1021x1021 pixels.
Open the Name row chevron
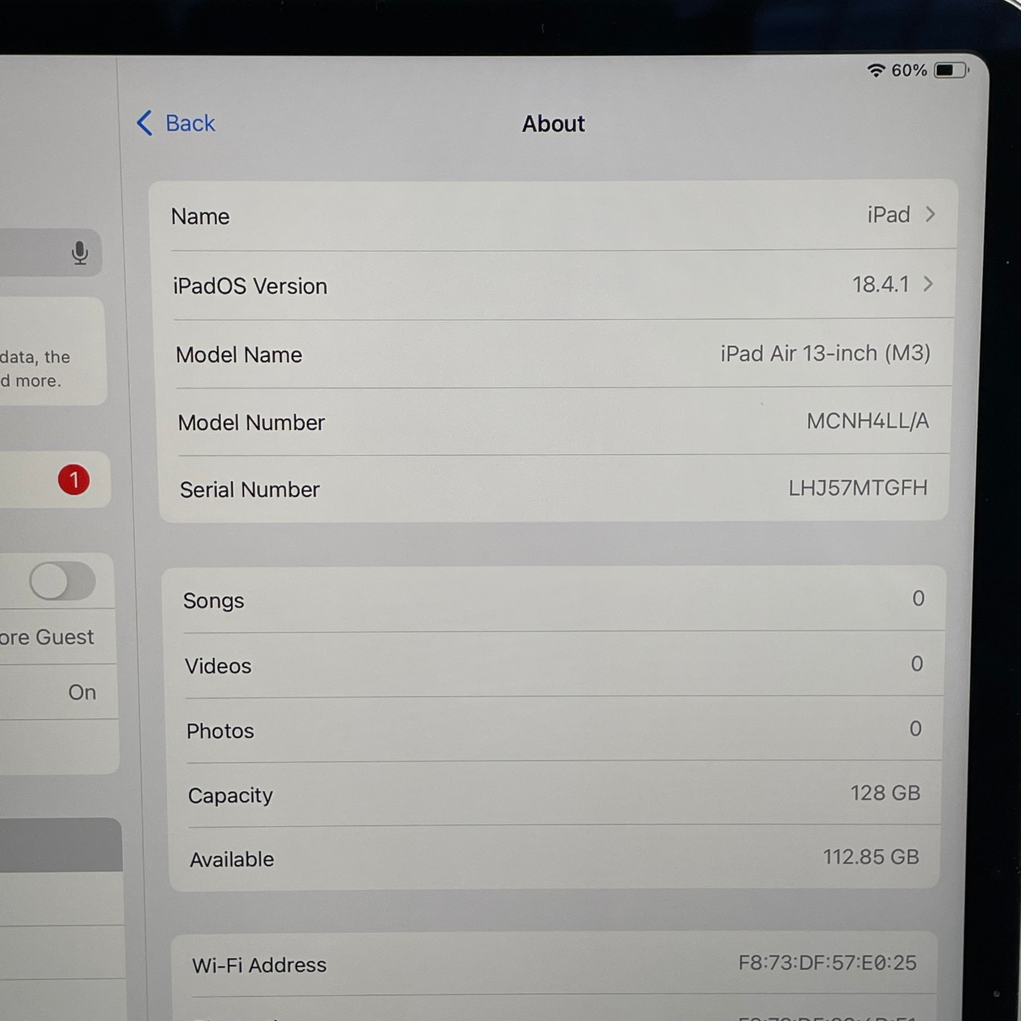930,215
